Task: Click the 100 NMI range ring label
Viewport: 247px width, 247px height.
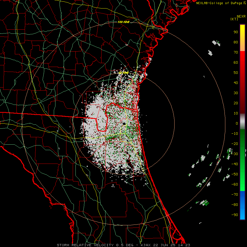Action: [123, 22]
